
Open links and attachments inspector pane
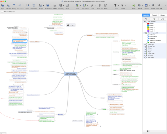[x=163, y=19]
